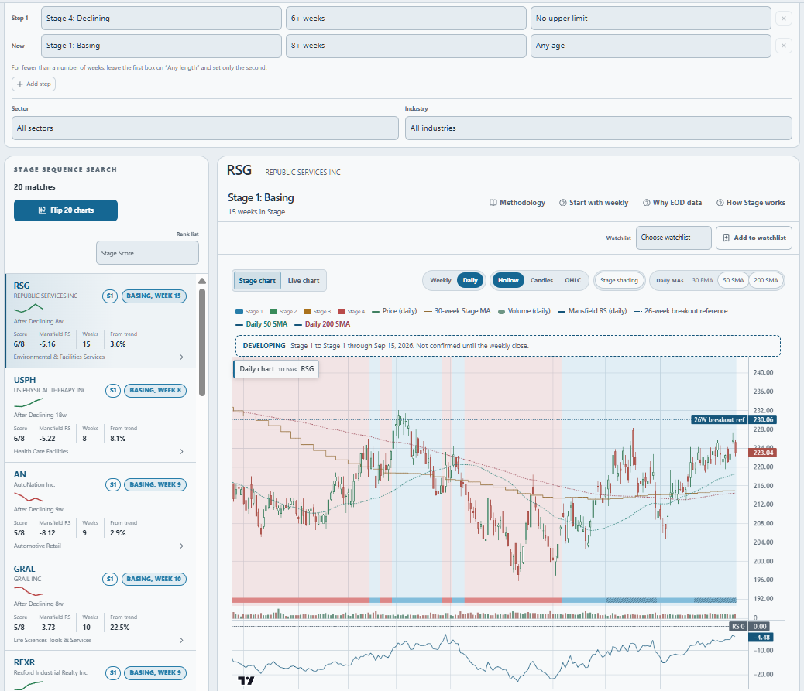The height and width of the screenshot is (691, 804).
Task: Click the Daily chart RSG label box
Action: click(x=277, y=369)
